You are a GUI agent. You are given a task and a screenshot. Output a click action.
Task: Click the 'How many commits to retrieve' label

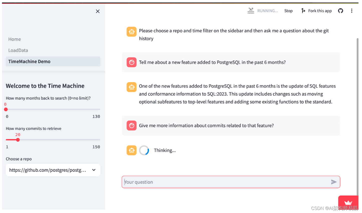pos(34,128)
